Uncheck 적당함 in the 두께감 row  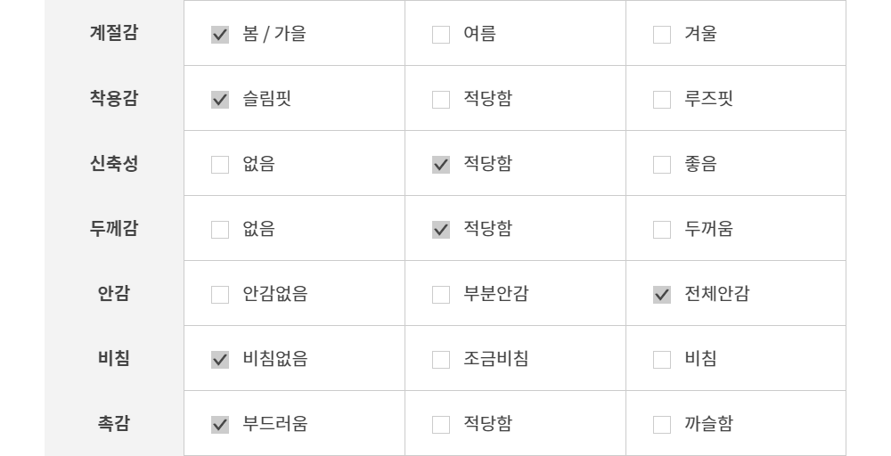(441, 230)
